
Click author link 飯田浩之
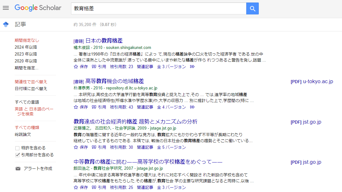82,168
